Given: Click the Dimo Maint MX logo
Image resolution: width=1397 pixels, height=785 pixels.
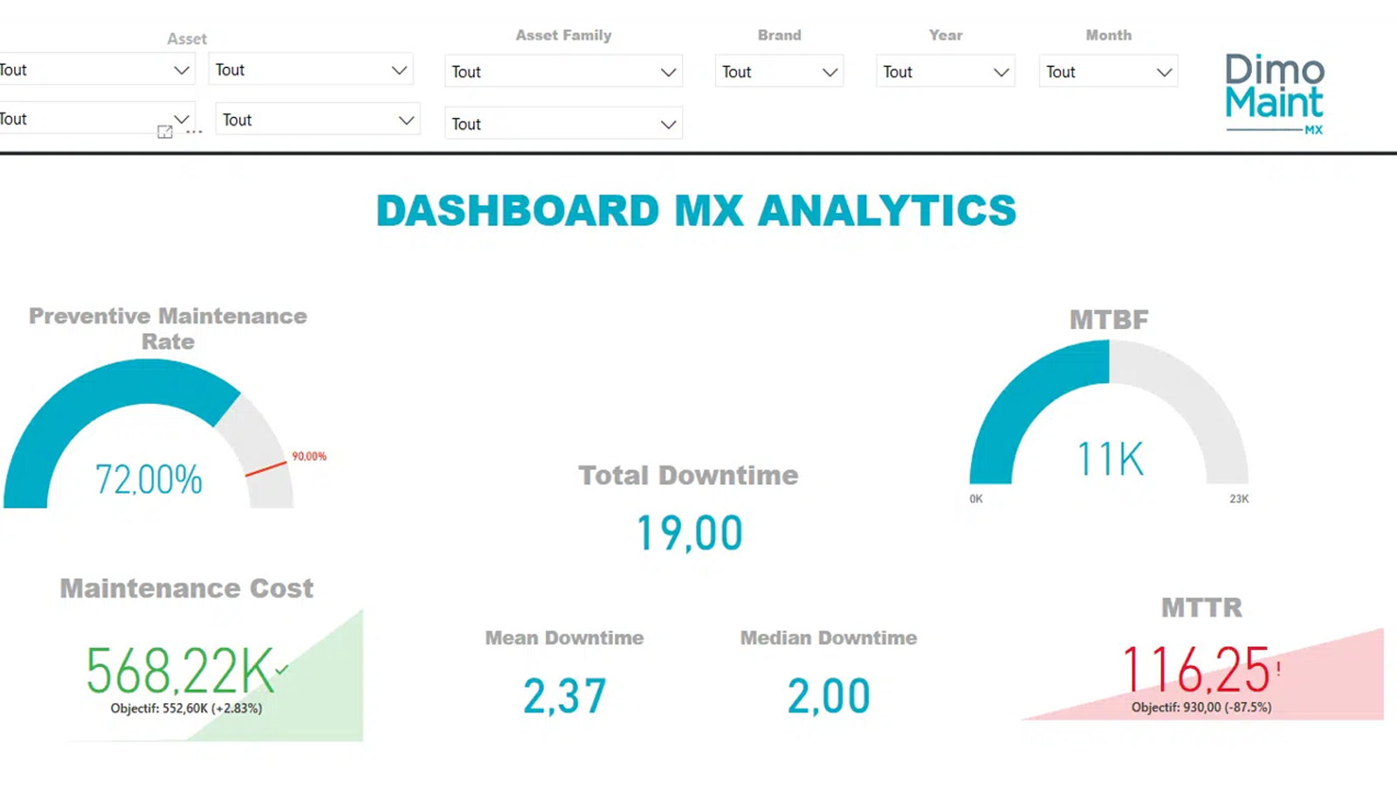Looking at the screenshot, I should tap(1274, 92).
